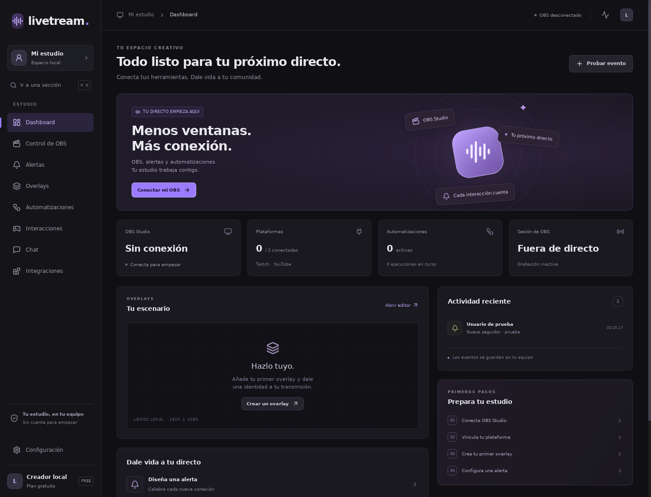Click Conectar mi OBS button
Image resolution: width=651 pixels, height=497 pixels.
click(164, 190)
